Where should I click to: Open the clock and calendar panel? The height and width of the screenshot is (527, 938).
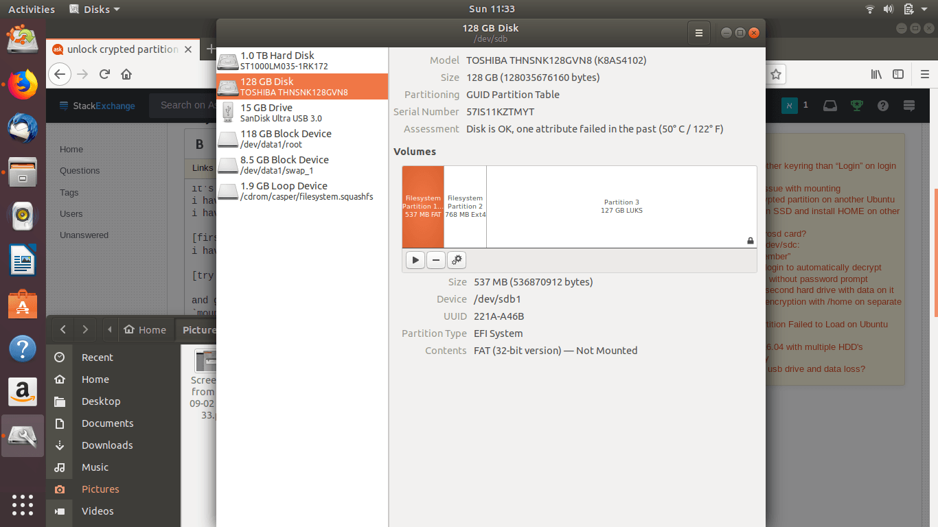491,9
